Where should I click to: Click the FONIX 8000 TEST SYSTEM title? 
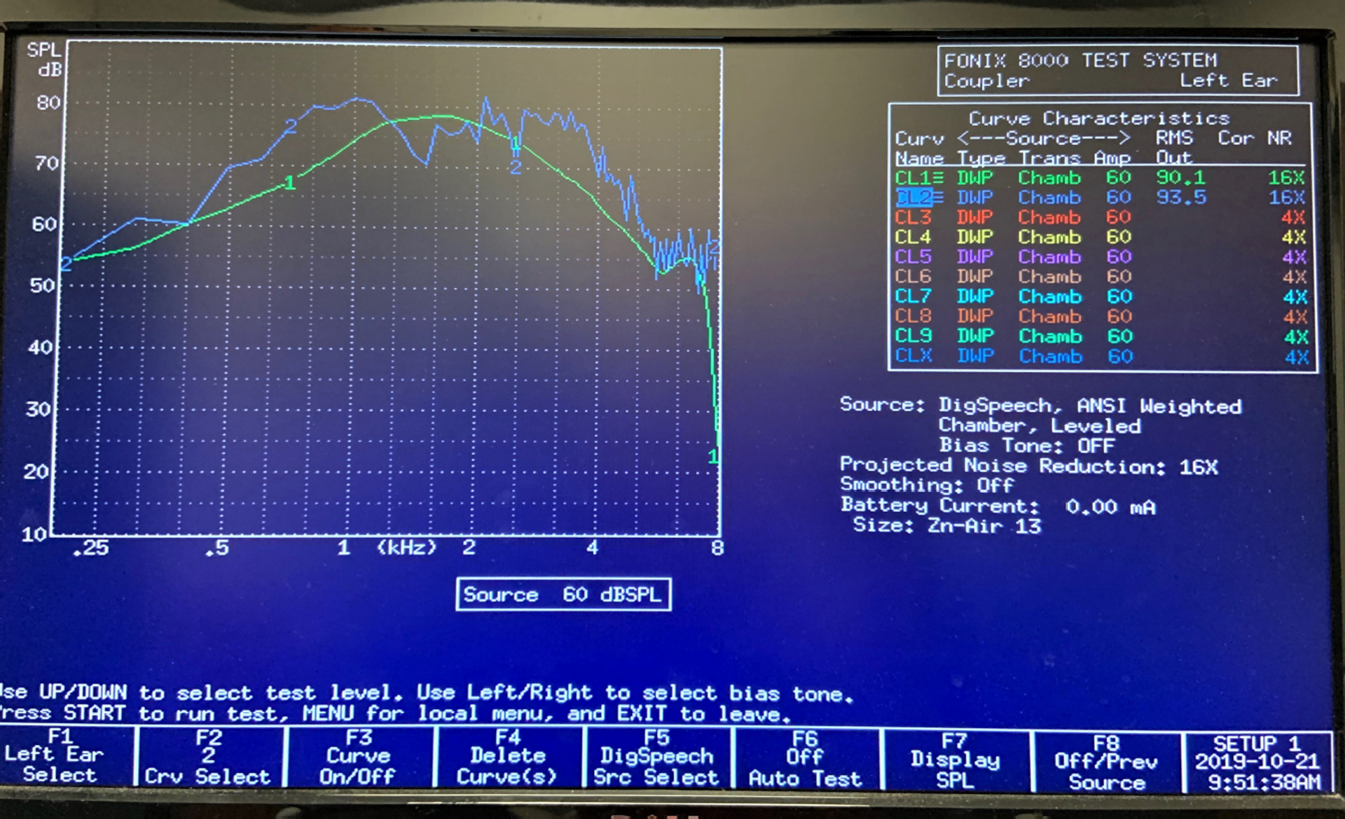1081,60
